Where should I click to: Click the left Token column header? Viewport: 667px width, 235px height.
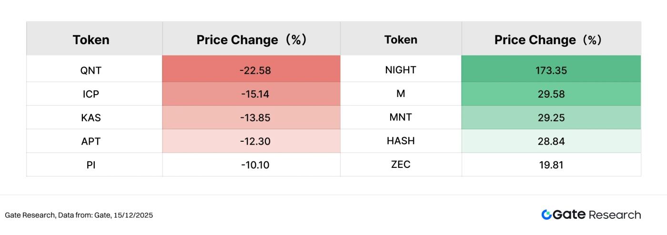91,40
